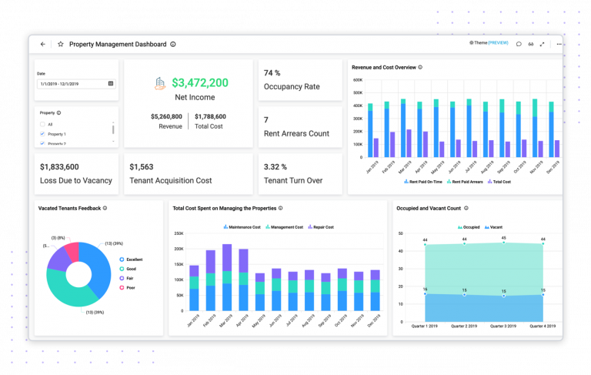
Task: Select the Net Income $3,472,200 card
Action: (189, 103)
